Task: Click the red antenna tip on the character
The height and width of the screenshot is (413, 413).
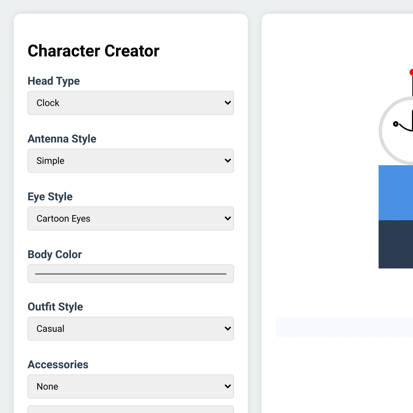Action: [x=411, y=72]
